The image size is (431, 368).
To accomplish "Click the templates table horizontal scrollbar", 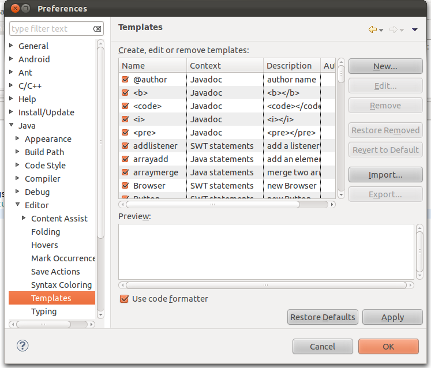I will point(227,204).
